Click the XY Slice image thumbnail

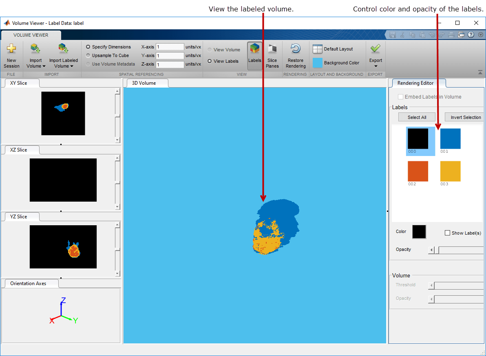(x=63, y=113)
